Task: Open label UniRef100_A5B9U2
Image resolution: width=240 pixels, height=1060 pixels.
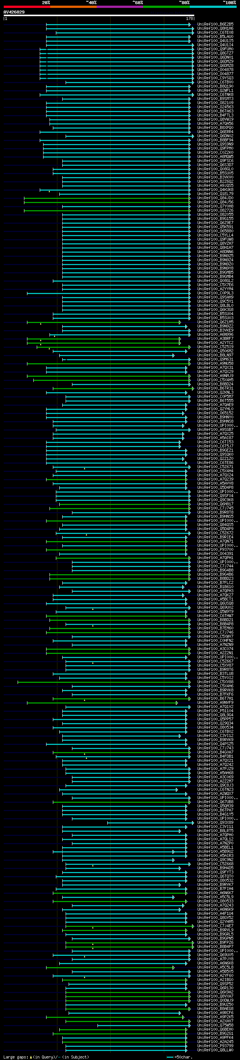Action: [x=215, y=851]
